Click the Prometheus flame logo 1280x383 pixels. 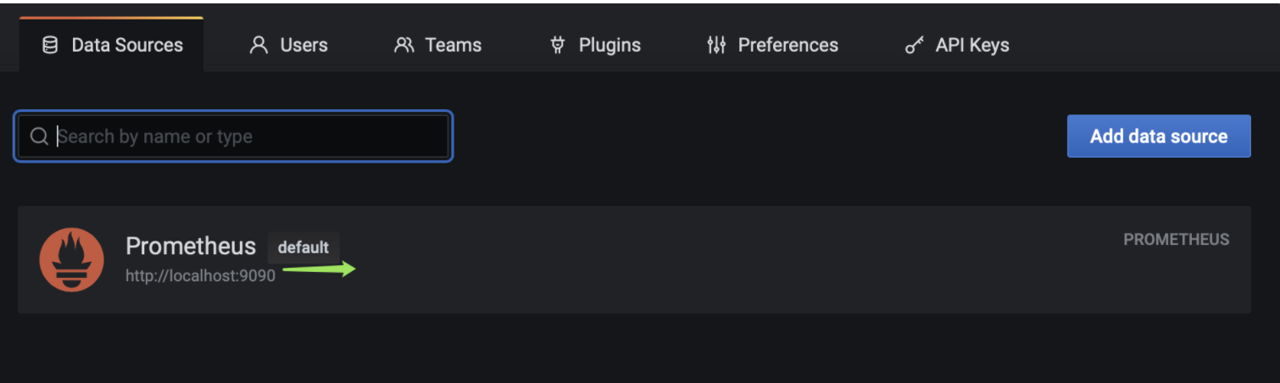click(x=72, y=259)
